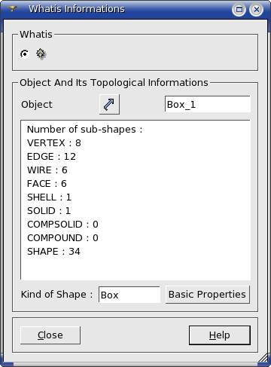Select the Whatis radio button

tap(25, 54)
